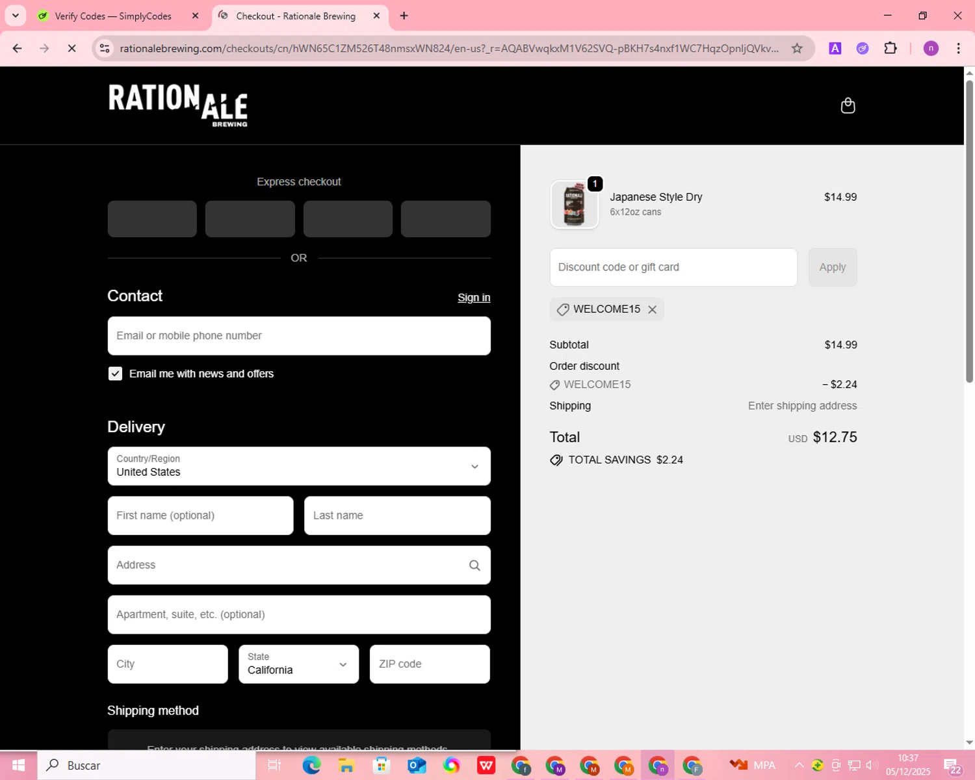Show hidden system tray icons
This screenshot has height=780, width=975.
coord(799,765)
